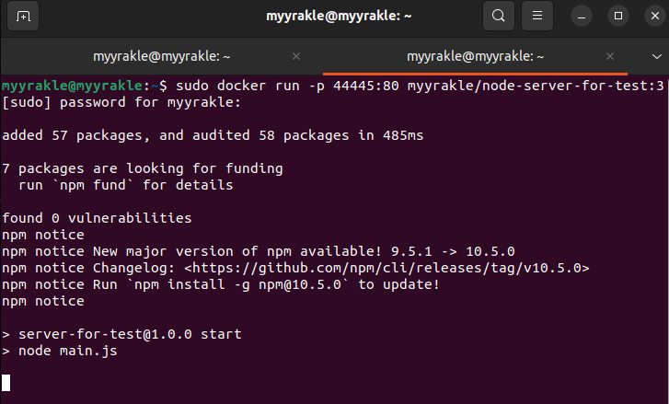Open the hamburger menu
The height and width of the screenshot is (404, 669).
click(x=538, y=16)
